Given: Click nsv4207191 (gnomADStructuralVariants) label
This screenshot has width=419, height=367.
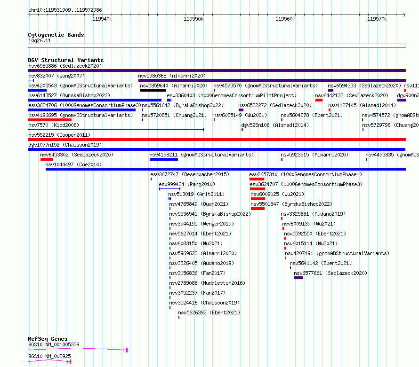Looking at the screenshot, I should tap(337, 253).
